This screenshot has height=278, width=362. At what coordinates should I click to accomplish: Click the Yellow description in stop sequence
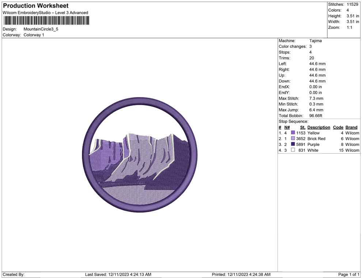313,133
